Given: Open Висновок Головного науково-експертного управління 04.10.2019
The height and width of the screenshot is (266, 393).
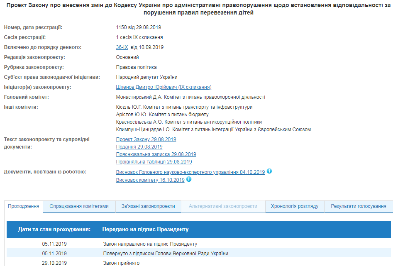Looking at the screenshot, I should [190, 172].
